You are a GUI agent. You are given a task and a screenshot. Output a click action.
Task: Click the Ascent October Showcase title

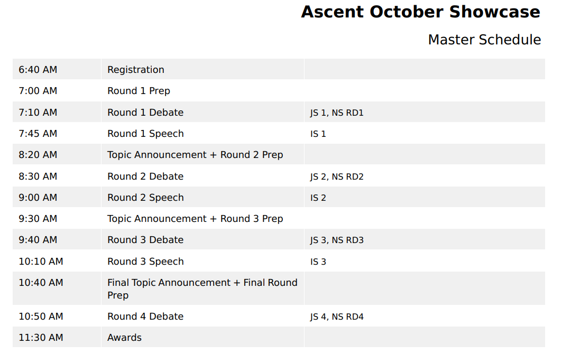(420, 12)
